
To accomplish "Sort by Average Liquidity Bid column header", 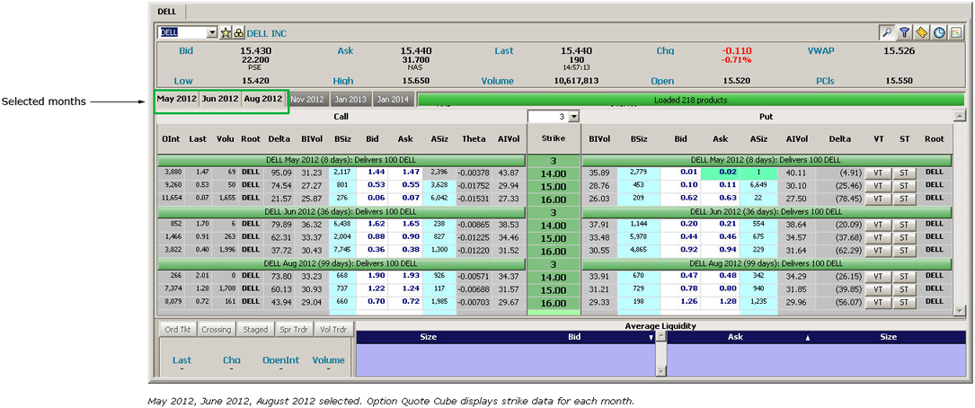I will [574, 337].
